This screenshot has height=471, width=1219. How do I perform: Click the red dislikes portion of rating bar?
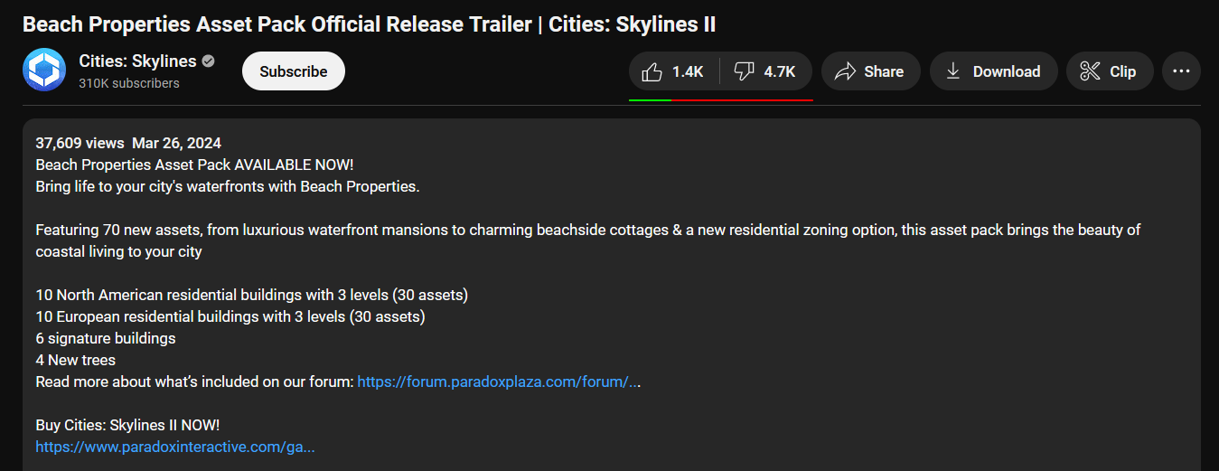(742, 99)
